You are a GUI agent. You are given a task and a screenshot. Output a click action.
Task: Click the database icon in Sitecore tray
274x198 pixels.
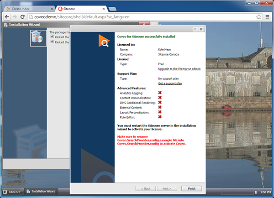tap(256, 192)
